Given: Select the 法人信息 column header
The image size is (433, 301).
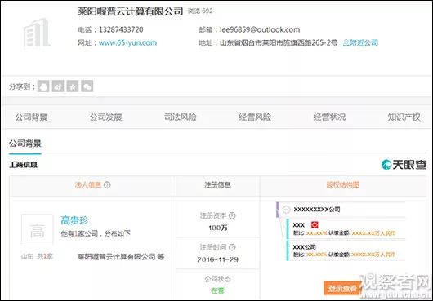Looking at the screenshot, I should [88, 184].
